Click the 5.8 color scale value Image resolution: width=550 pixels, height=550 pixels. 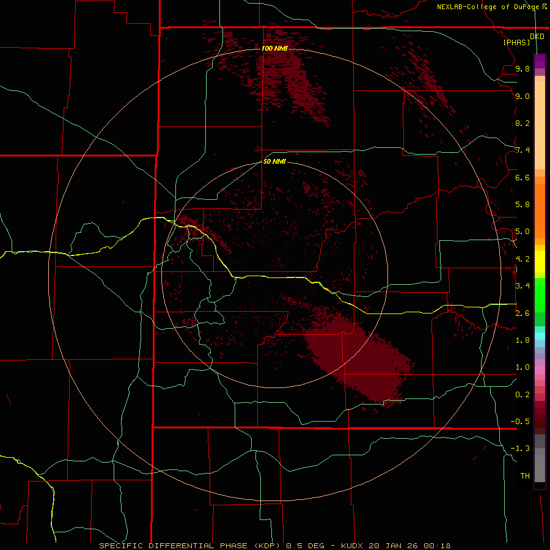[522, 205]
